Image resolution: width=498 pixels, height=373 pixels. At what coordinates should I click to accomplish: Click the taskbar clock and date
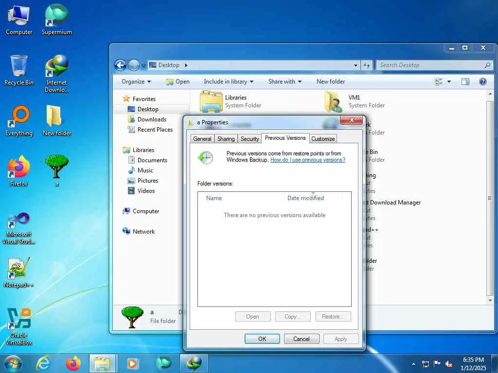473,364
